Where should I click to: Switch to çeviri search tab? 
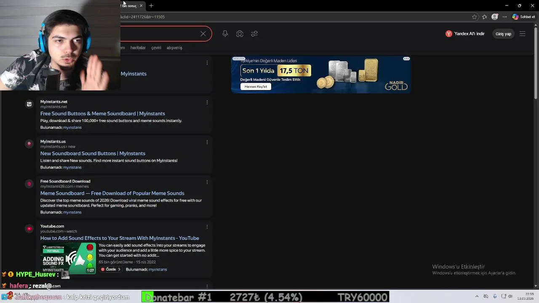156,48
